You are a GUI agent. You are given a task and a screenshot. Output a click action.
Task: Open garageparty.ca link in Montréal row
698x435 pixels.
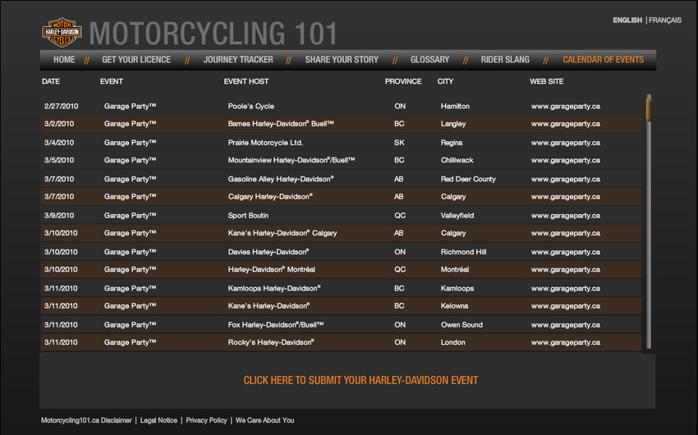coord(565,269)
